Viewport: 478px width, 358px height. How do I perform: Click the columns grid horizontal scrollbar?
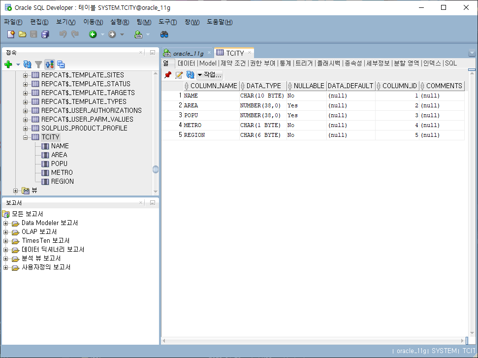[314, 341]
